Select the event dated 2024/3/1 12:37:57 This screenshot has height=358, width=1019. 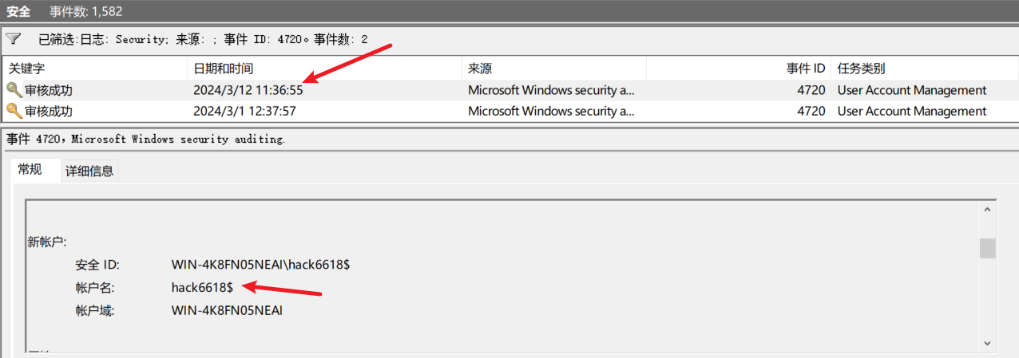pos(244,111)
